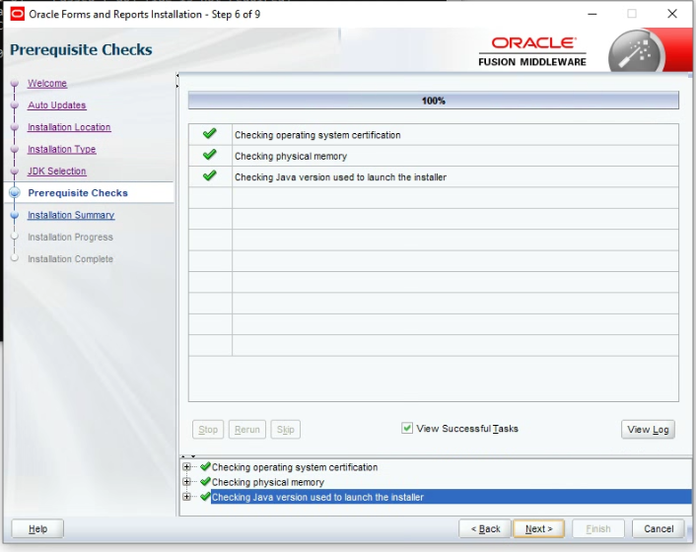Select 'Checking Java version used to launch the installer' table row

[433, 176]
